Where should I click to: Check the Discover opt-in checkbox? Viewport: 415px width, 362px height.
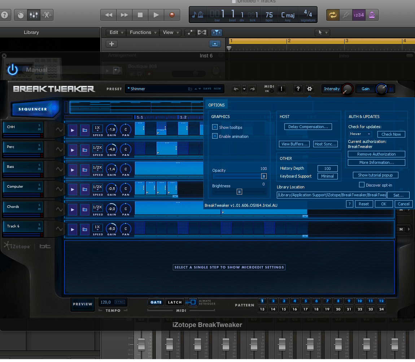point(362,185)
